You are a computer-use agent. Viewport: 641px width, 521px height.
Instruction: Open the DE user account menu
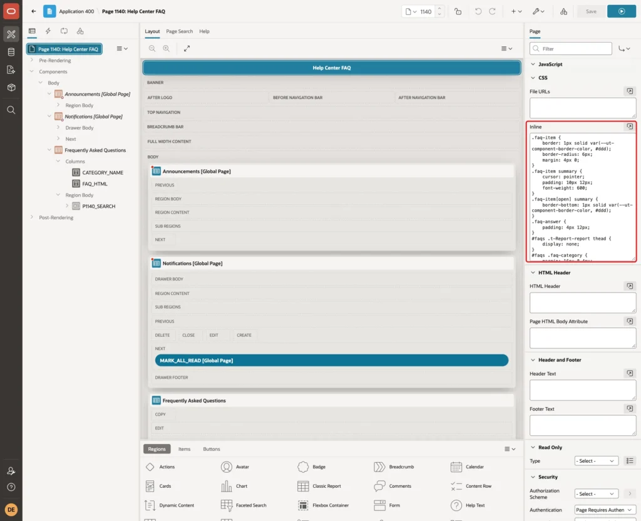point(11,510)
